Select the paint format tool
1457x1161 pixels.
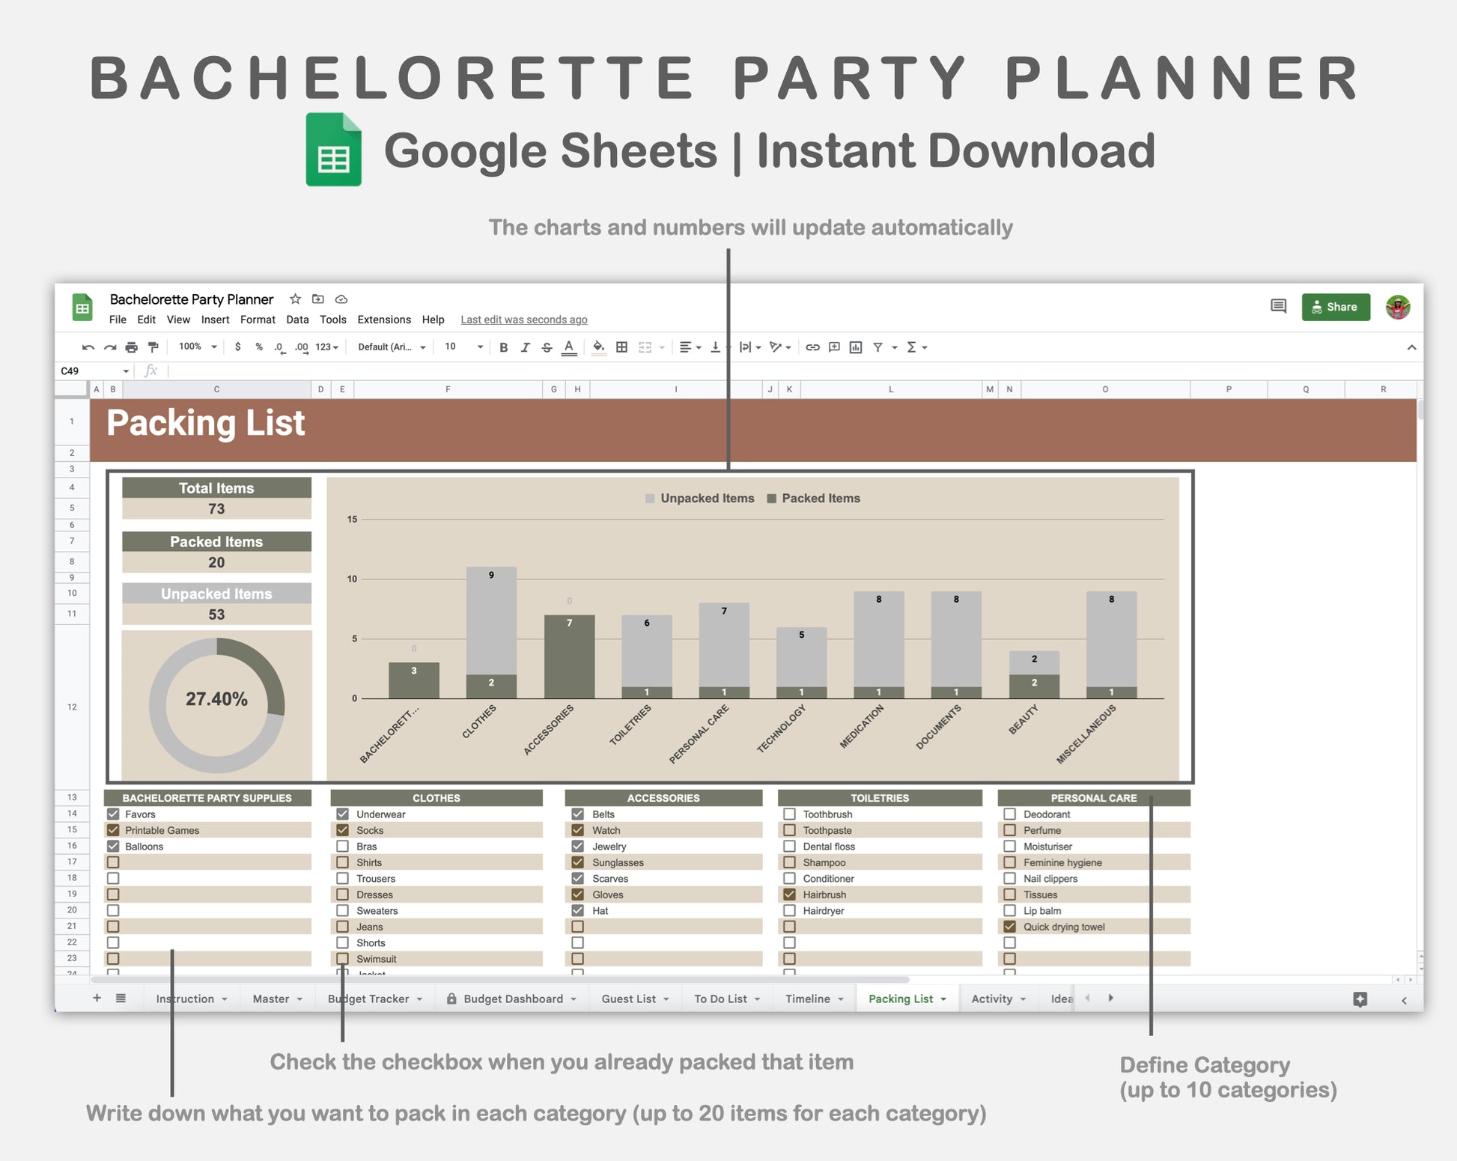coord(153,347)
